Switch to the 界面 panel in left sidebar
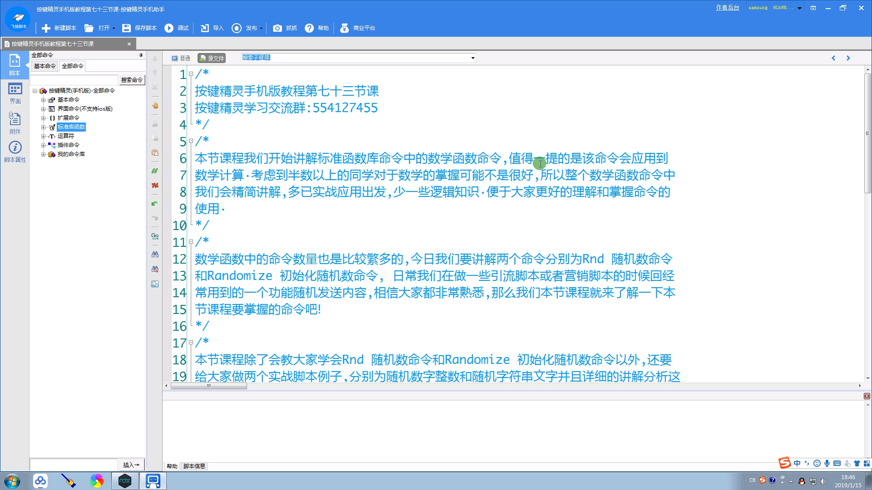872x490 pixels. (15, 92)
